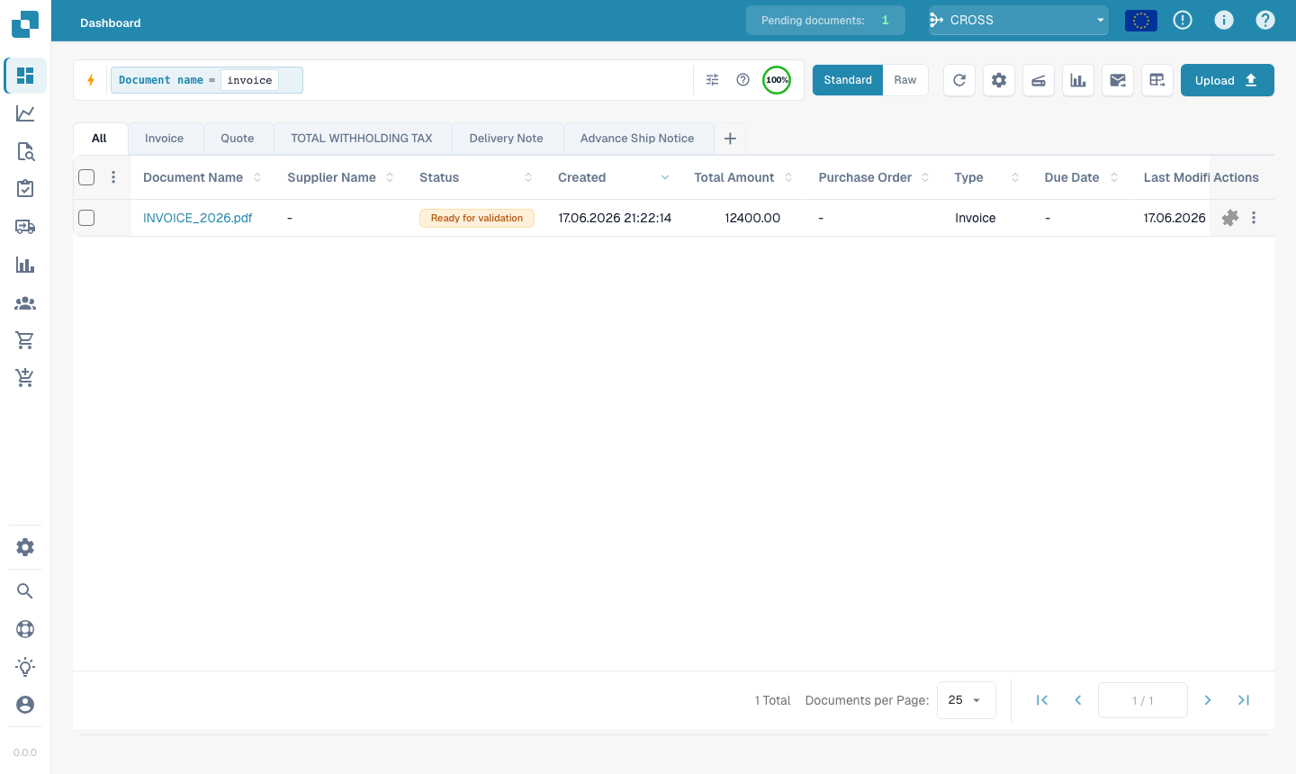Open the lifebuoy support sidebar icon

pyautogui.click(x=25, y=629)
